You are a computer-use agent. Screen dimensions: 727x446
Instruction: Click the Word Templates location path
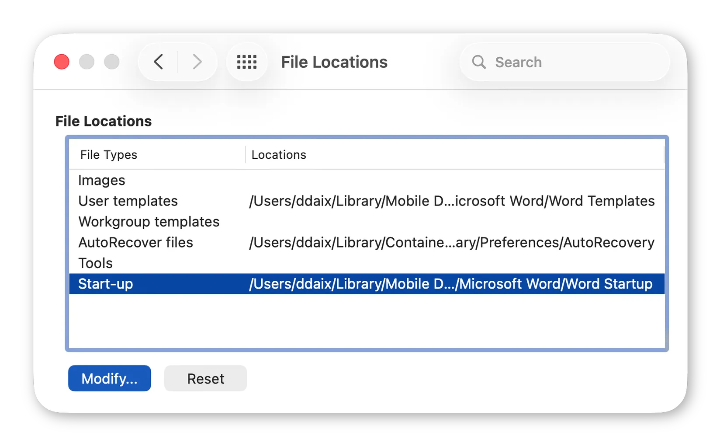pyautogui.click(x=452, y=201)
